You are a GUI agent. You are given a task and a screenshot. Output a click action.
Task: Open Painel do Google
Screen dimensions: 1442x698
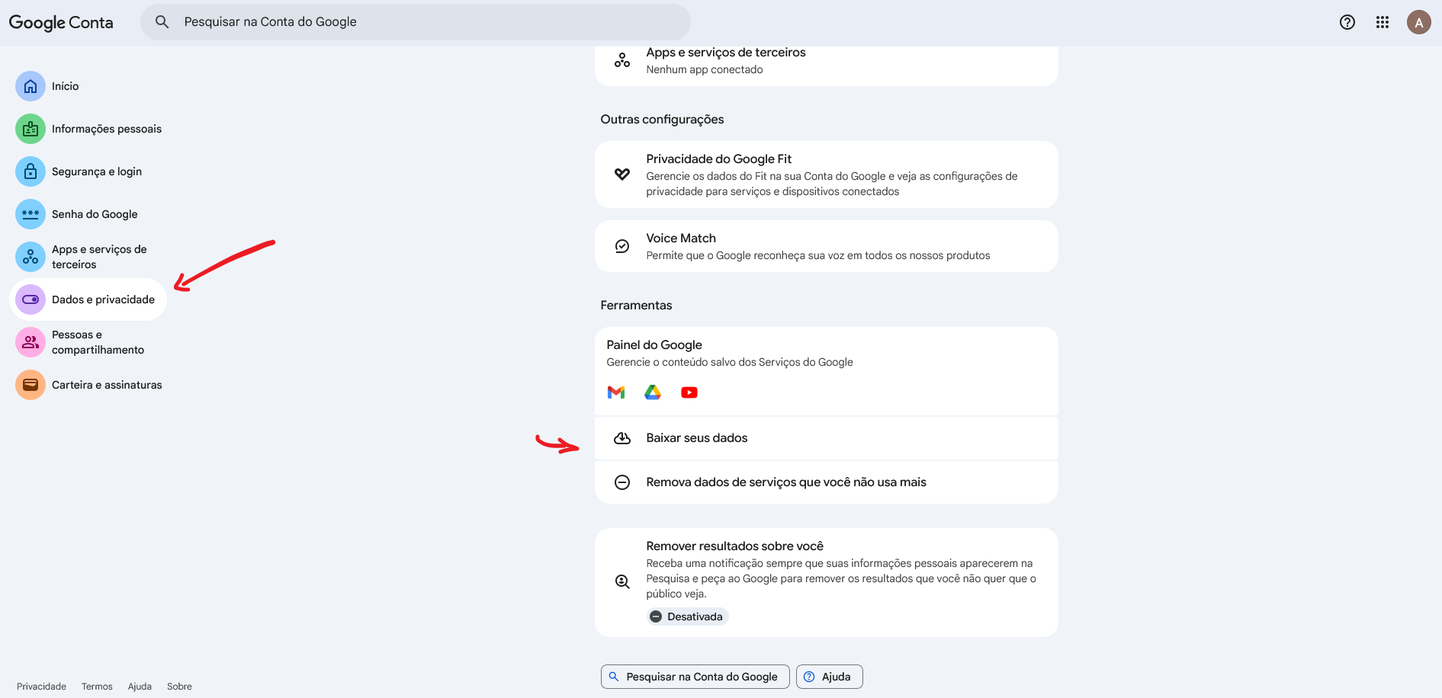(x=827, y=371)
